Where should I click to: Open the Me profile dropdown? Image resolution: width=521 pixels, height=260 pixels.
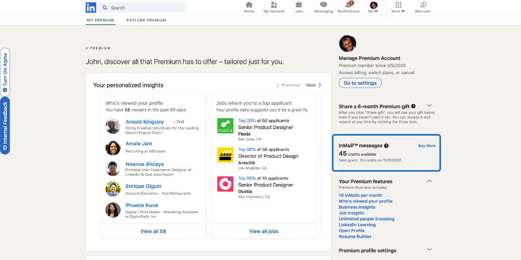click(373, 7)
